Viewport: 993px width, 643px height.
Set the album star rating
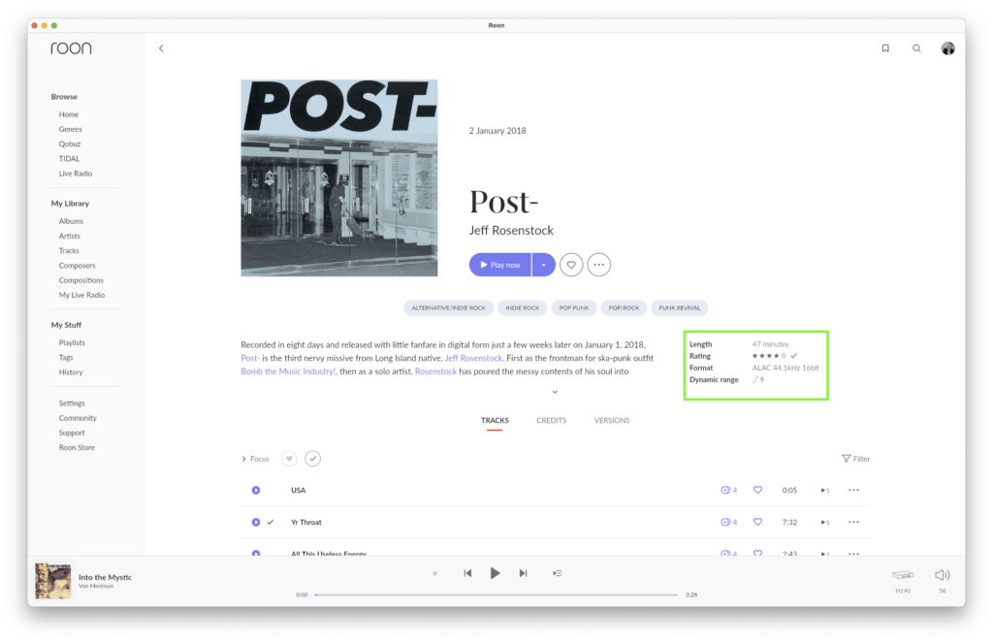pos(769,356)
